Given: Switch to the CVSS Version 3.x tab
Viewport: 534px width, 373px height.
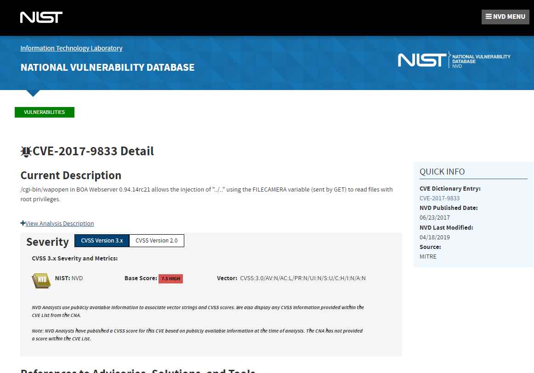Looking at the screenshot, I should point(102,241).
